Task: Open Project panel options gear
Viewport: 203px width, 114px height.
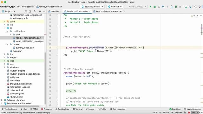Action: click(x=40, y=11)
